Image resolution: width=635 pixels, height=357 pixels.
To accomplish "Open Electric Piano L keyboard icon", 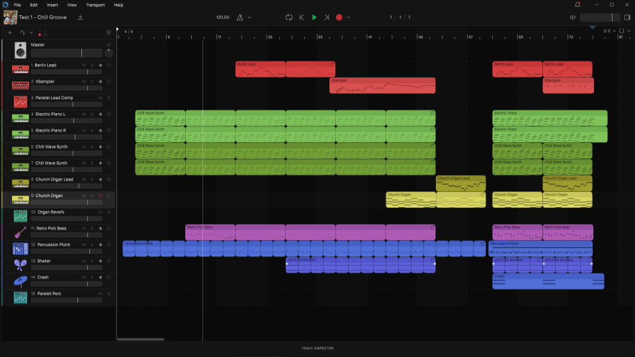I will tap(21, 118).
